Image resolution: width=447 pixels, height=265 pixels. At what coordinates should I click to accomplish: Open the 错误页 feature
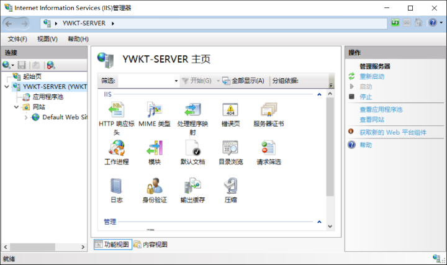[x=230, y=114]
